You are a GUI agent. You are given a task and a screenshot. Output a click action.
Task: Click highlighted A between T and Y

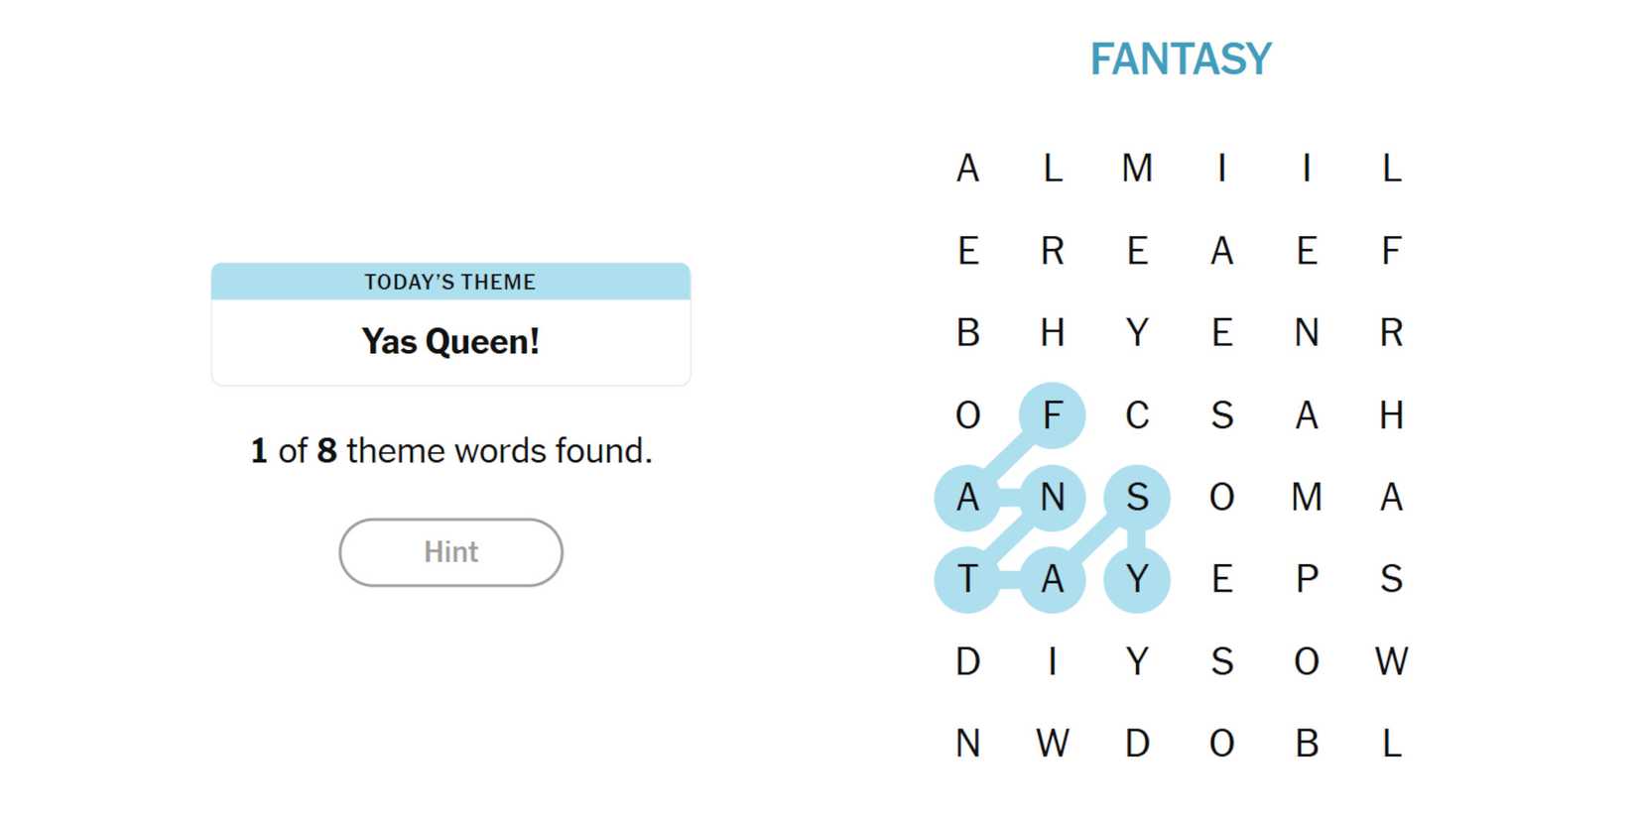click(x=1052, y=579)
